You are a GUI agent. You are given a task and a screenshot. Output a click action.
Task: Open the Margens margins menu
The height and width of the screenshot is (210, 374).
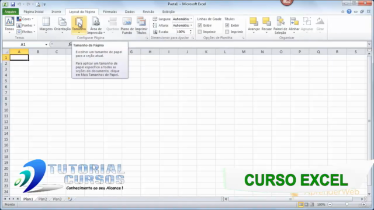46,25
